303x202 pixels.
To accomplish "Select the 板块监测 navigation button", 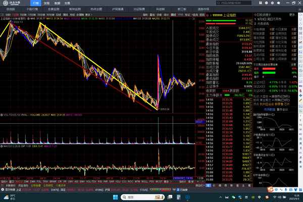I will pos(74,9).
